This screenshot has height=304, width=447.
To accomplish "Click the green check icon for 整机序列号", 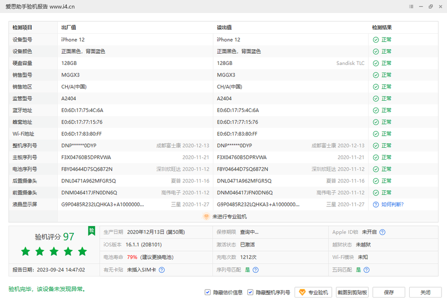I will [376, 146].
